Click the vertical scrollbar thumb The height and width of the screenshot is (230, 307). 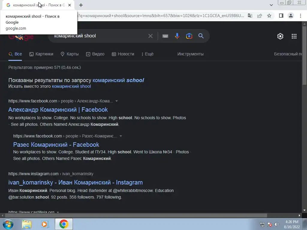304,55
